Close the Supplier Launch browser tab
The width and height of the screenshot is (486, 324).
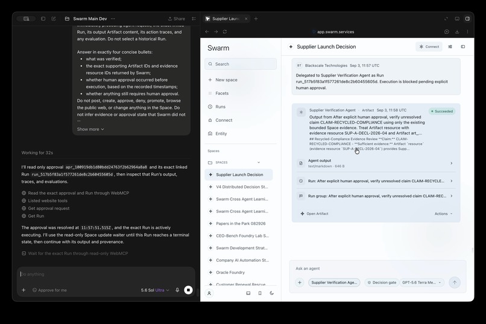(x=246, y=19)
